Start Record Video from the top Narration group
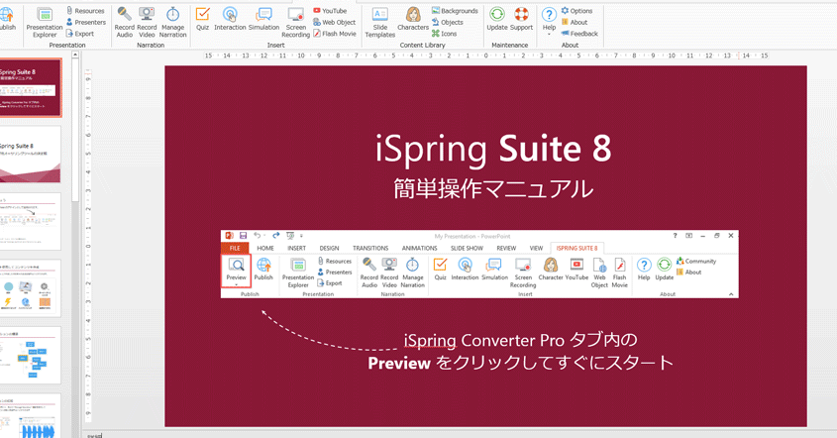Screen dimensions: 837x438 point(147,23)
